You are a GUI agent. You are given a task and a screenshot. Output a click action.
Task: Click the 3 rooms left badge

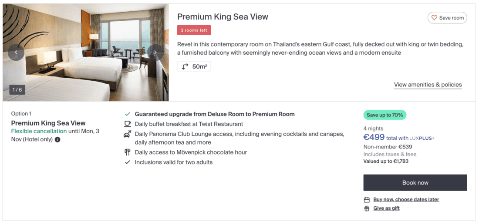[x=194, y=30]
